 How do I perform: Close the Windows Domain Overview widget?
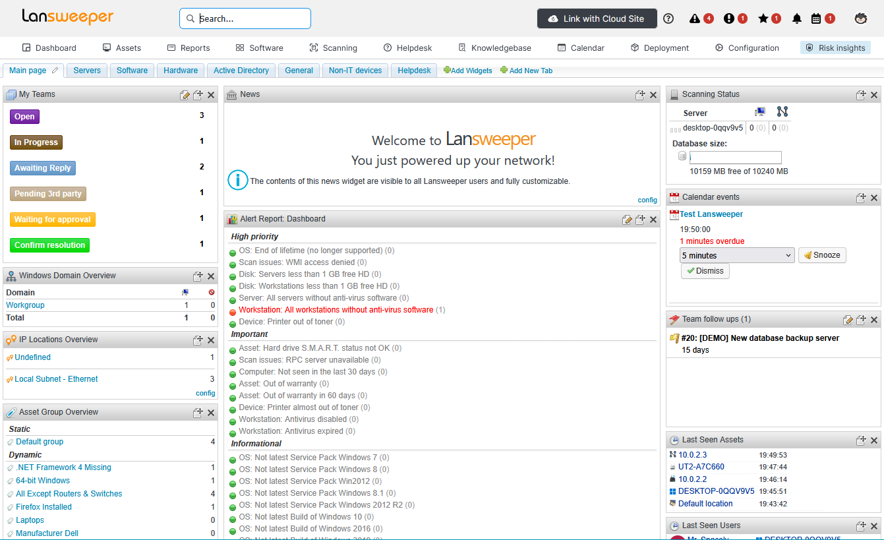coord(211,276)
